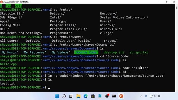Open OBS Studio icon with red badge
This screenshot has height=100, width=178.
pos(107,96)
